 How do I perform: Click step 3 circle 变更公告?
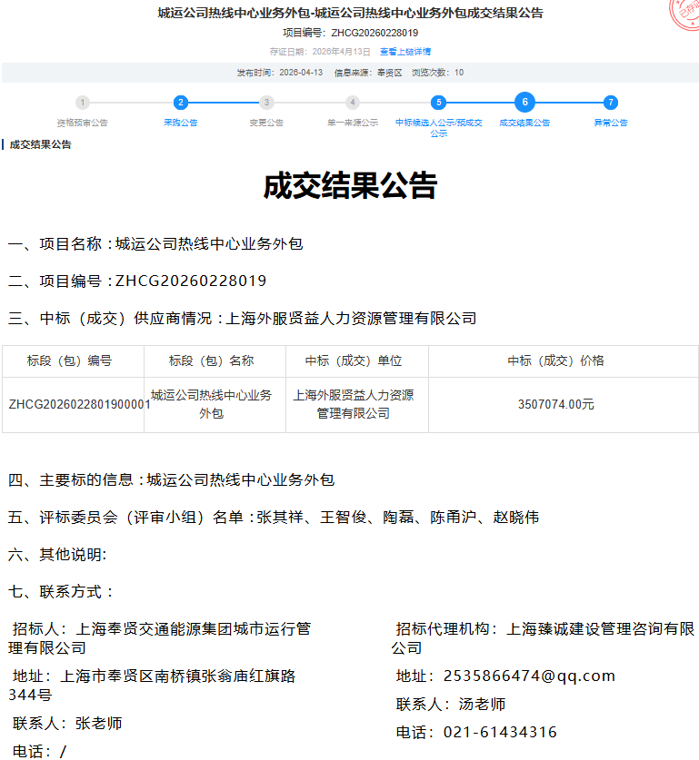point(266,103)
